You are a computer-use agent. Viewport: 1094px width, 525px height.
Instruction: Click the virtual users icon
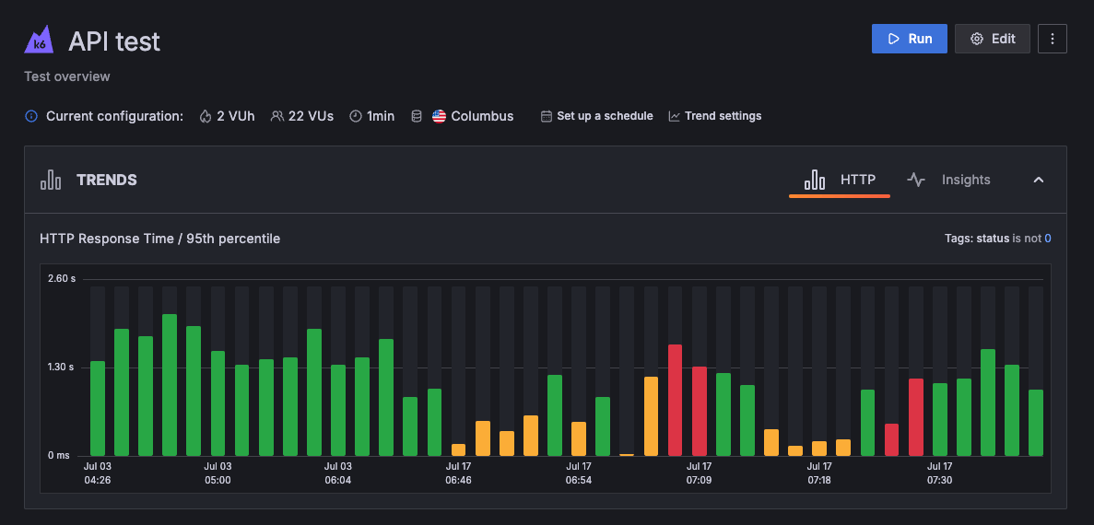276,116
